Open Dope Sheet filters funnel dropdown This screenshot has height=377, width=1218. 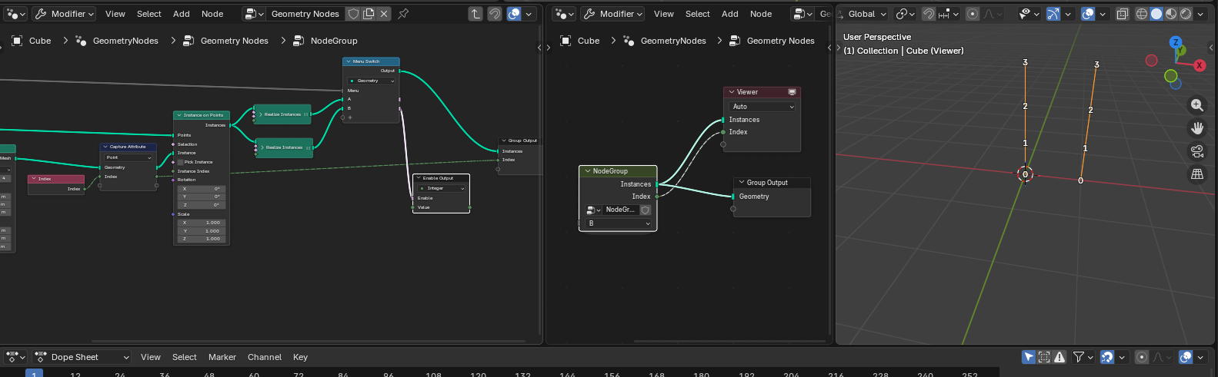pyautogui.click(x=1083, y=357)
